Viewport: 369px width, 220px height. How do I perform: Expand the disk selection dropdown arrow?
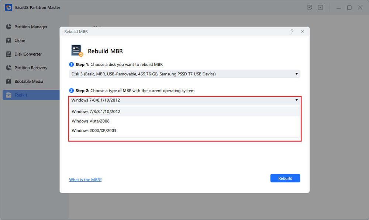tap(296, 74)
